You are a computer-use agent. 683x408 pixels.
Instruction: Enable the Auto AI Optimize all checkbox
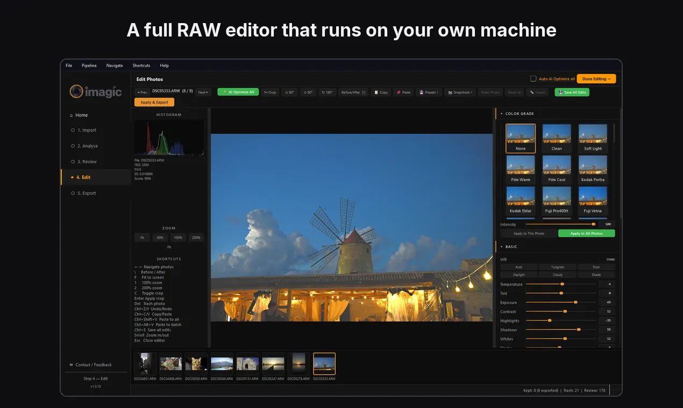click(533, 79)
